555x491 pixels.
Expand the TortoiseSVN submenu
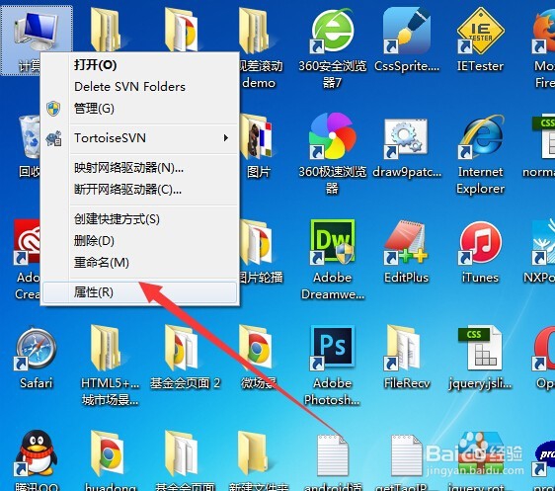139,138
